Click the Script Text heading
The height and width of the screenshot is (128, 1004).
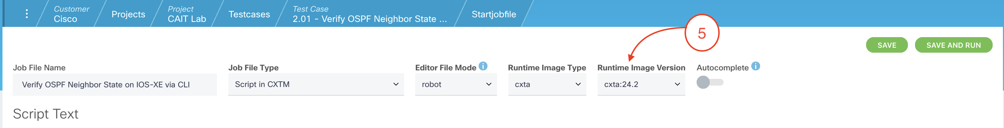46,114
